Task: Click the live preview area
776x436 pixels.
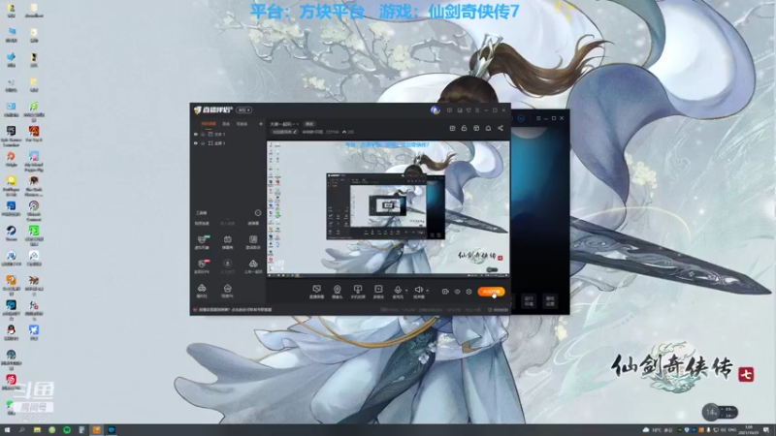Action: click(389, 208)
